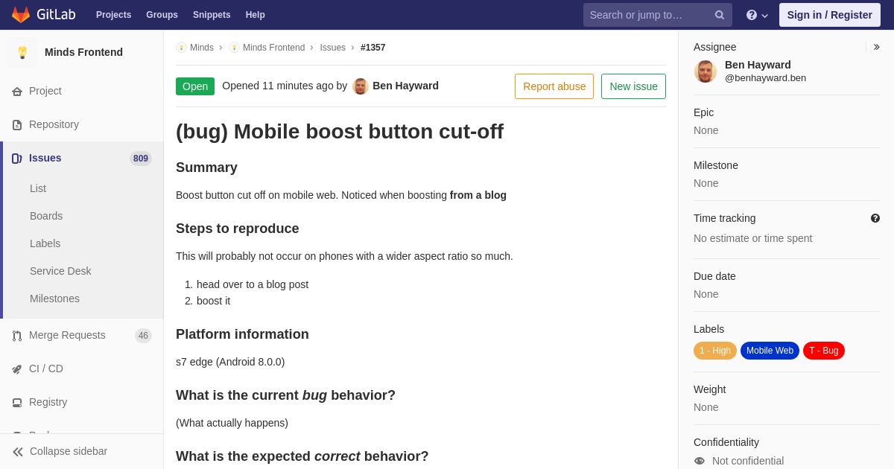Click the Minds breadcrumb link

tap(202, 48)
